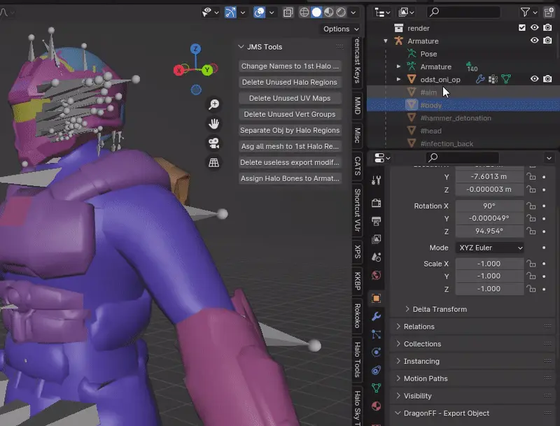Open the outliner filter dropdown

[528, 12]
